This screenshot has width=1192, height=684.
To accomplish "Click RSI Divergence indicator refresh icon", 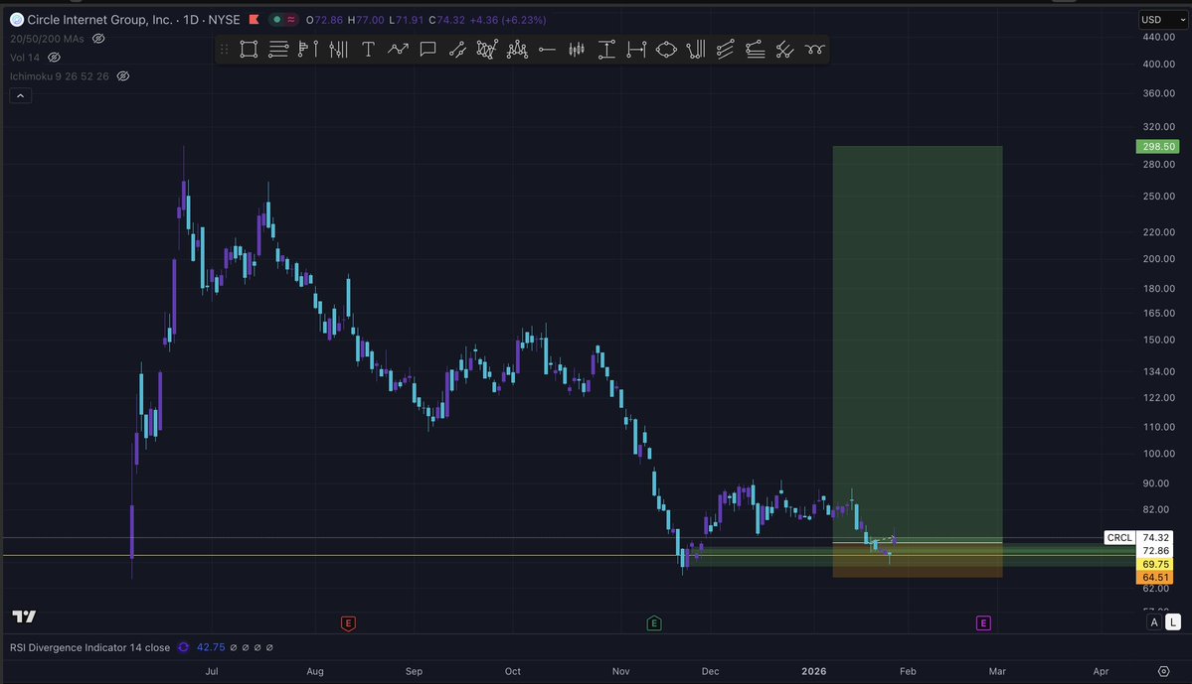I will 183,647.
